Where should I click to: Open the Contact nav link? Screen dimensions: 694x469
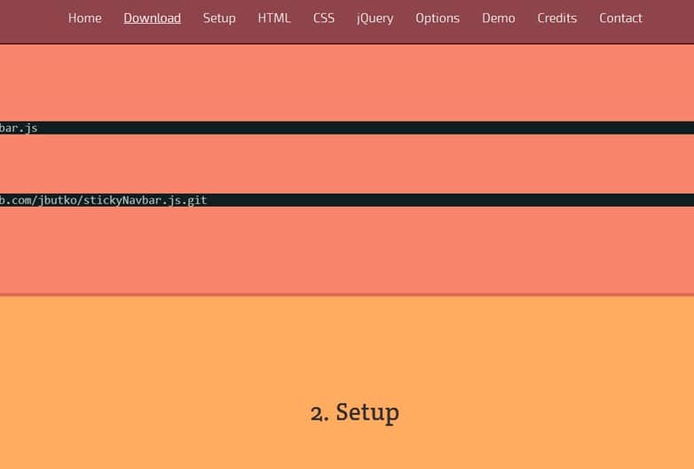620,18
